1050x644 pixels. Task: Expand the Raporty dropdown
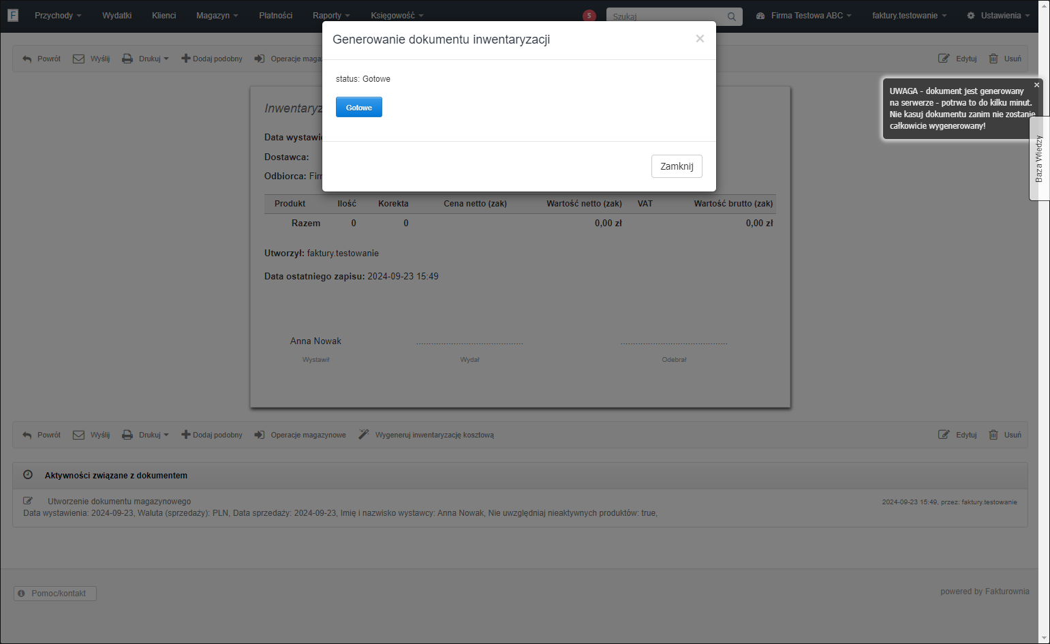pyautogui.click(x=331, y=16)
